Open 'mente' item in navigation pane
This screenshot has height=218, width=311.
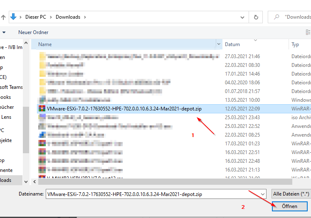click(6, 170)
